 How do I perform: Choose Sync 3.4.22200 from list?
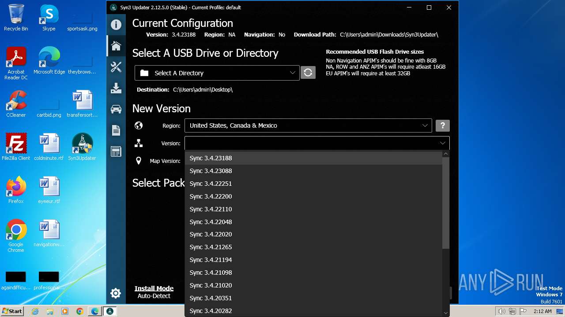point(313,196)
